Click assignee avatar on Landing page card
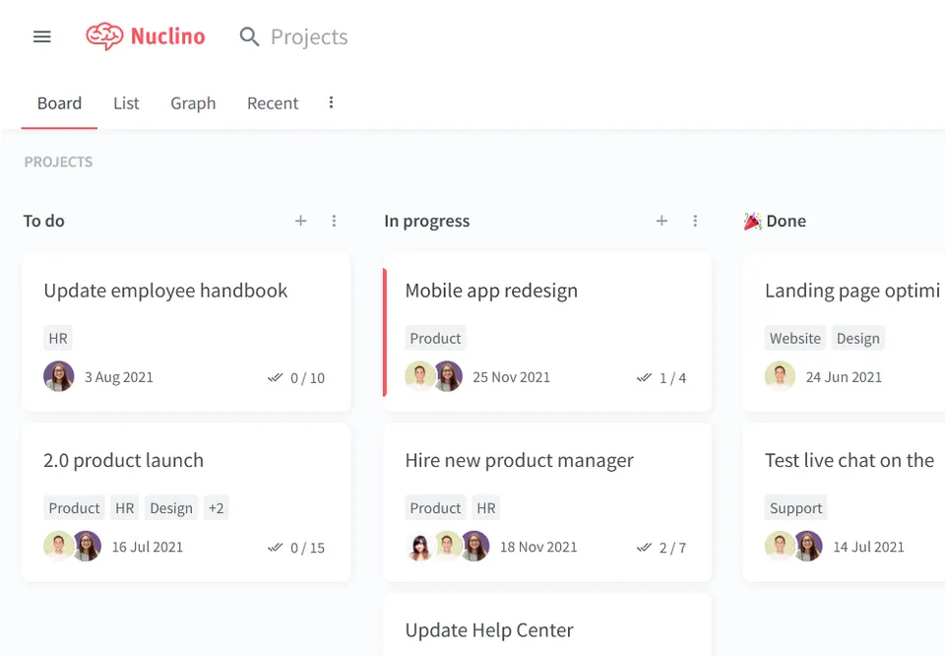Screen dimensions: 945x656 pos(780,376)
